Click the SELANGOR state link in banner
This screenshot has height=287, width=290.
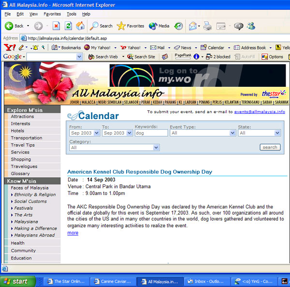pyautogui.click(x=131, y=102)
